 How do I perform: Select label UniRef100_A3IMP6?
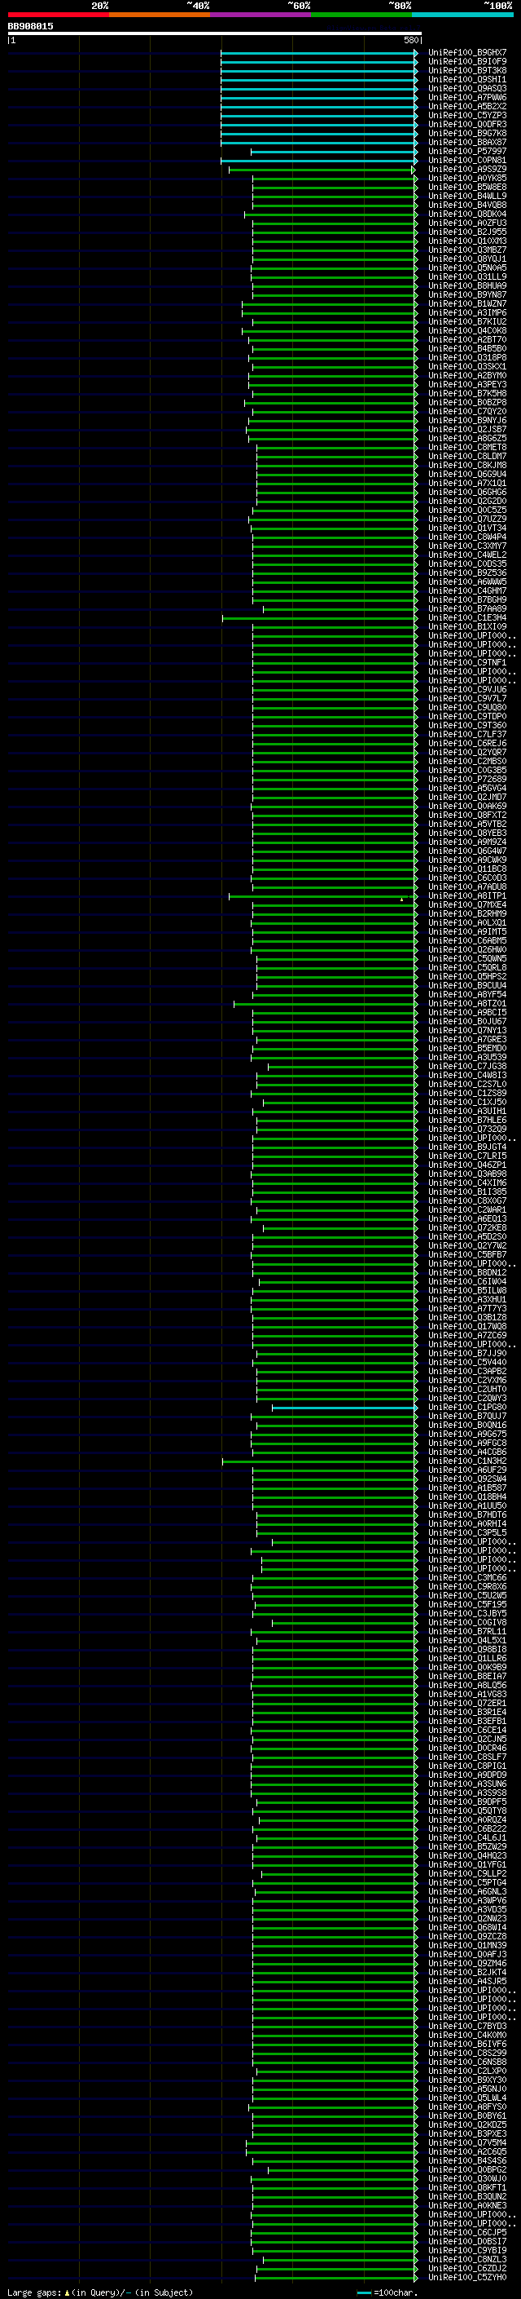click(x=467, y=313)
